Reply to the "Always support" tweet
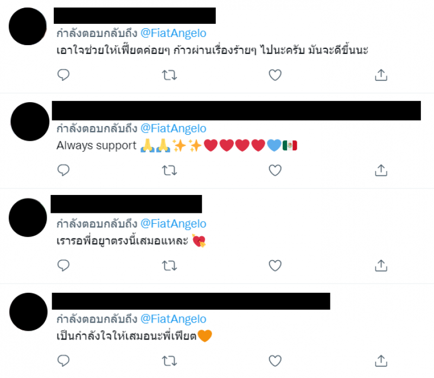 pos(63,170)
